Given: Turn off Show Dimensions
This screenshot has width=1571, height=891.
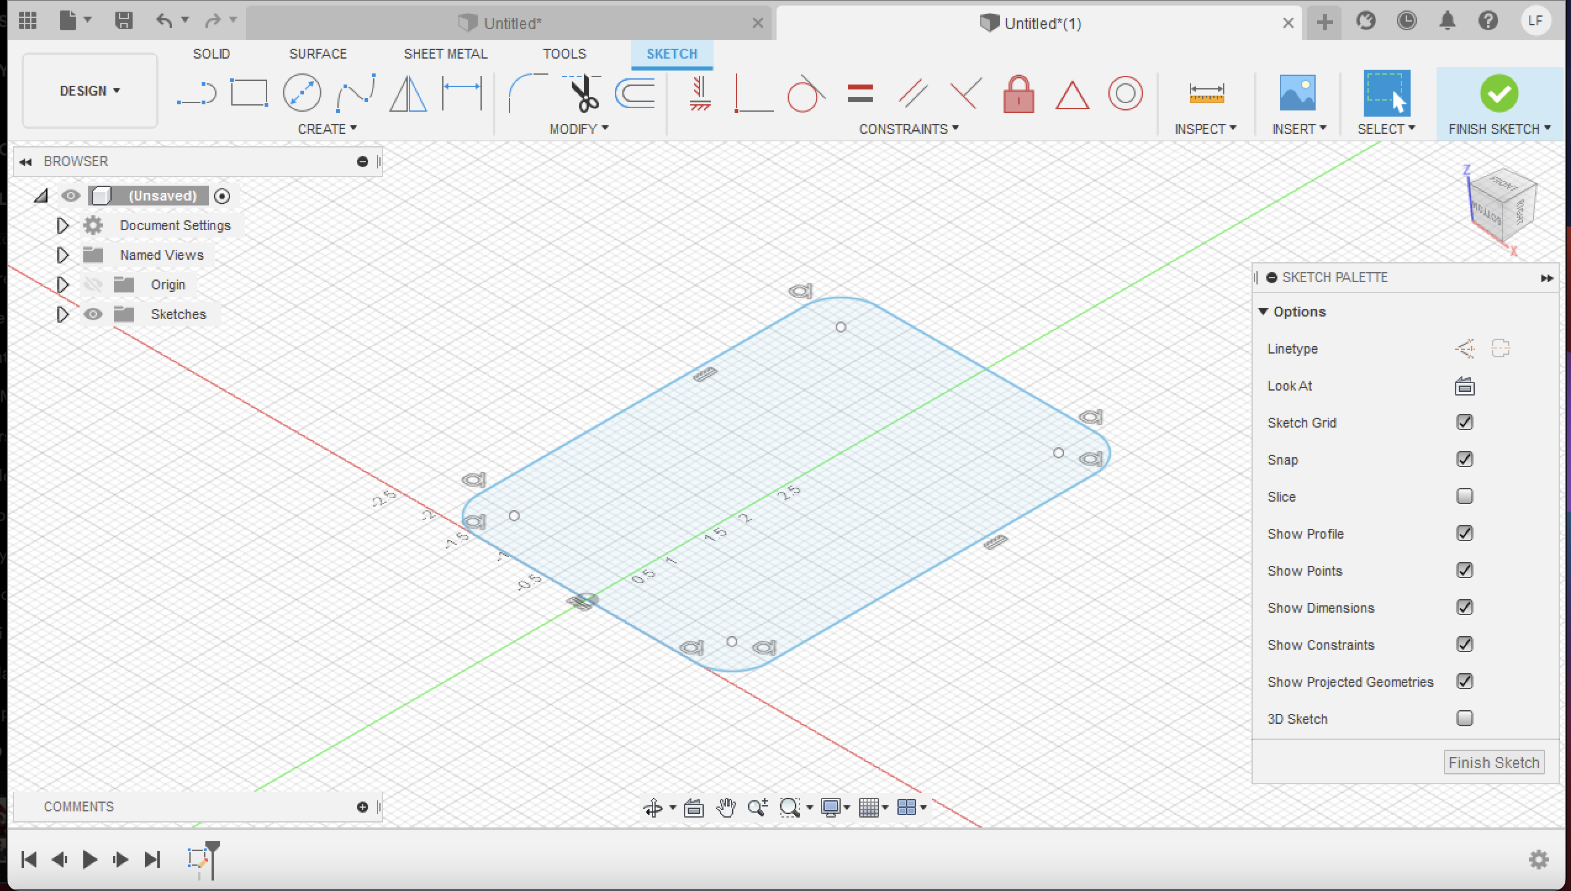Looking at the screenshot, I should (x=1466, y=607).
